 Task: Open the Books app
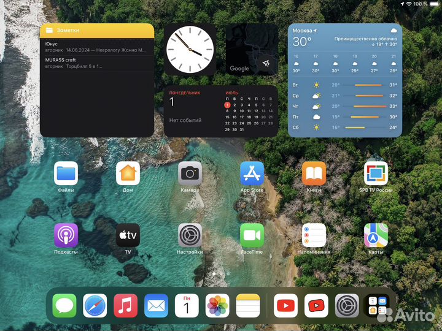[x=314, y=173]
